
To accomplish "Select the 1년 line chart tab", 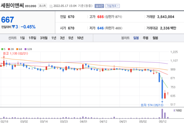I will click(54, 38).
